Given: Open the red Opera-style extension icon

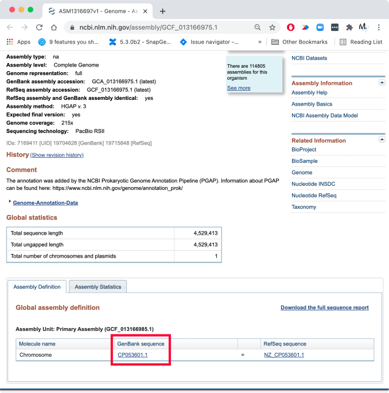Looking at the screenshot, I should click(290, 28).
